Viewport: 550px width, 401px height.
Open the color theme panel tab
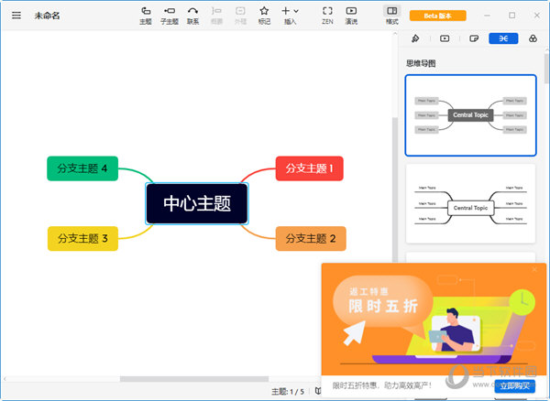point(533,38)
